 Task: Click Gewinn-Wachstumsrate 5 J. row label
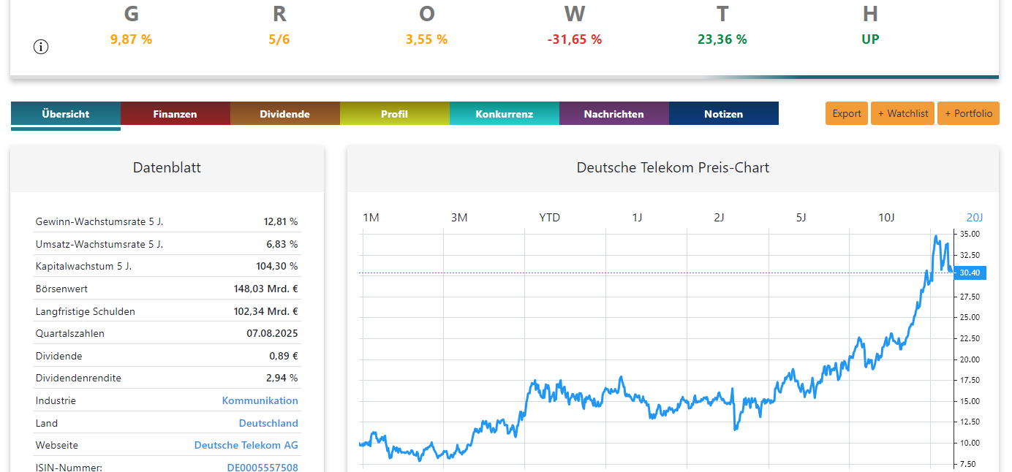[99, 221]
